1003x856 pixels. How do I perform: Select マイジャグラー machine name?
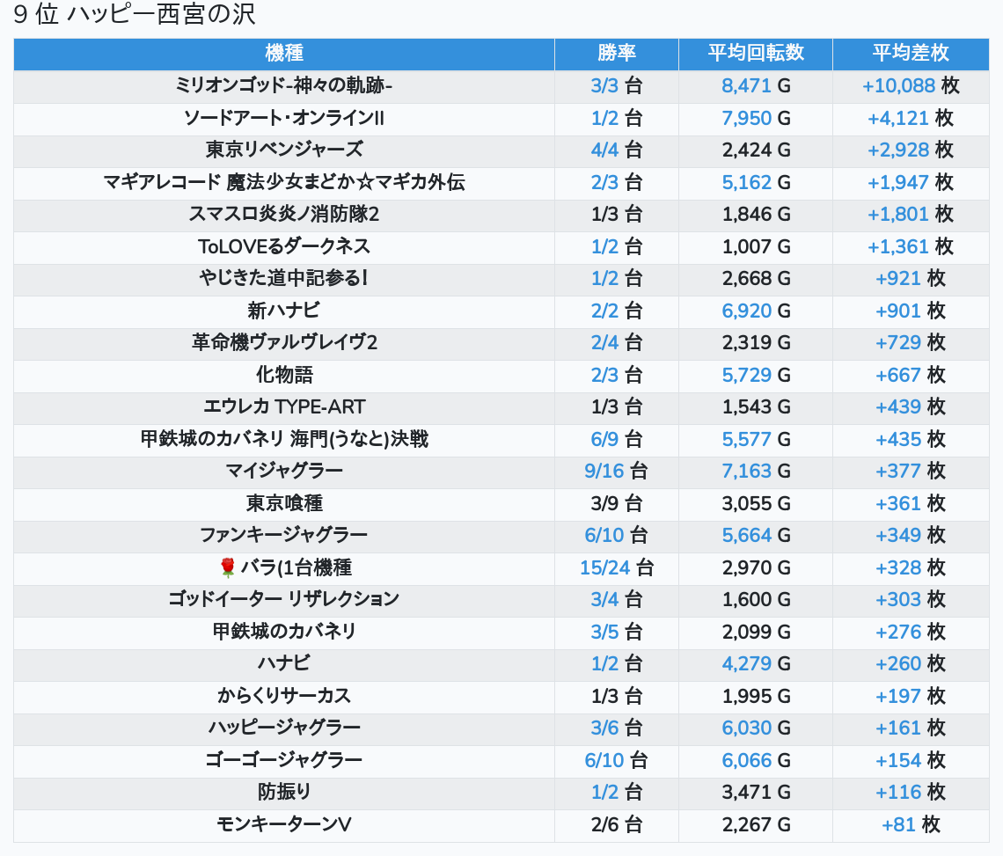click(x=284, y=471)
